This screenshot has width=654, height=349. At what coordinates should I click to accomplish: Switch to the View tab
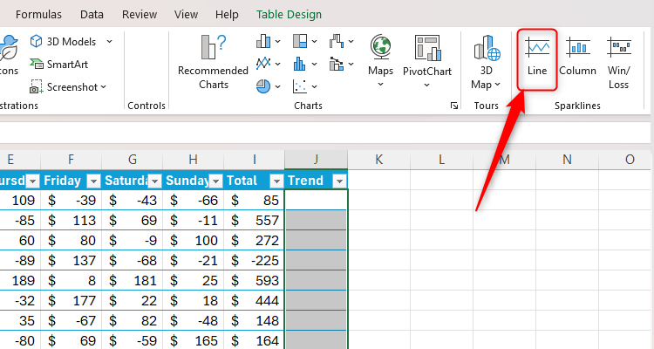[186, 15]
